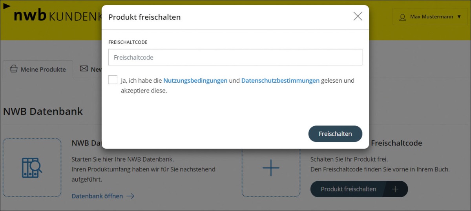Click the Freischaltcode input field
This screenshot has width=471, height=211.
(x=235, y=57)
